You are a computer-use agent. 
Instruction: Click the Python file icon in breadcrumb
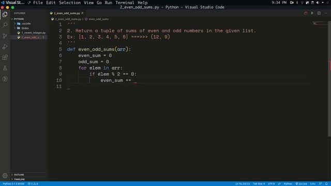(x=52, y=19)
